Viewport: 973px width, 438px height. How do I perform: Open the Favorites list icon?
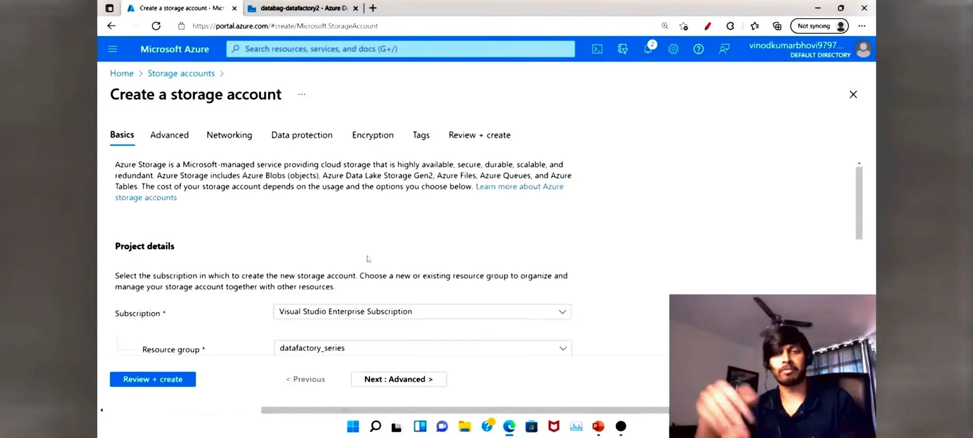[x=754, y=26]
